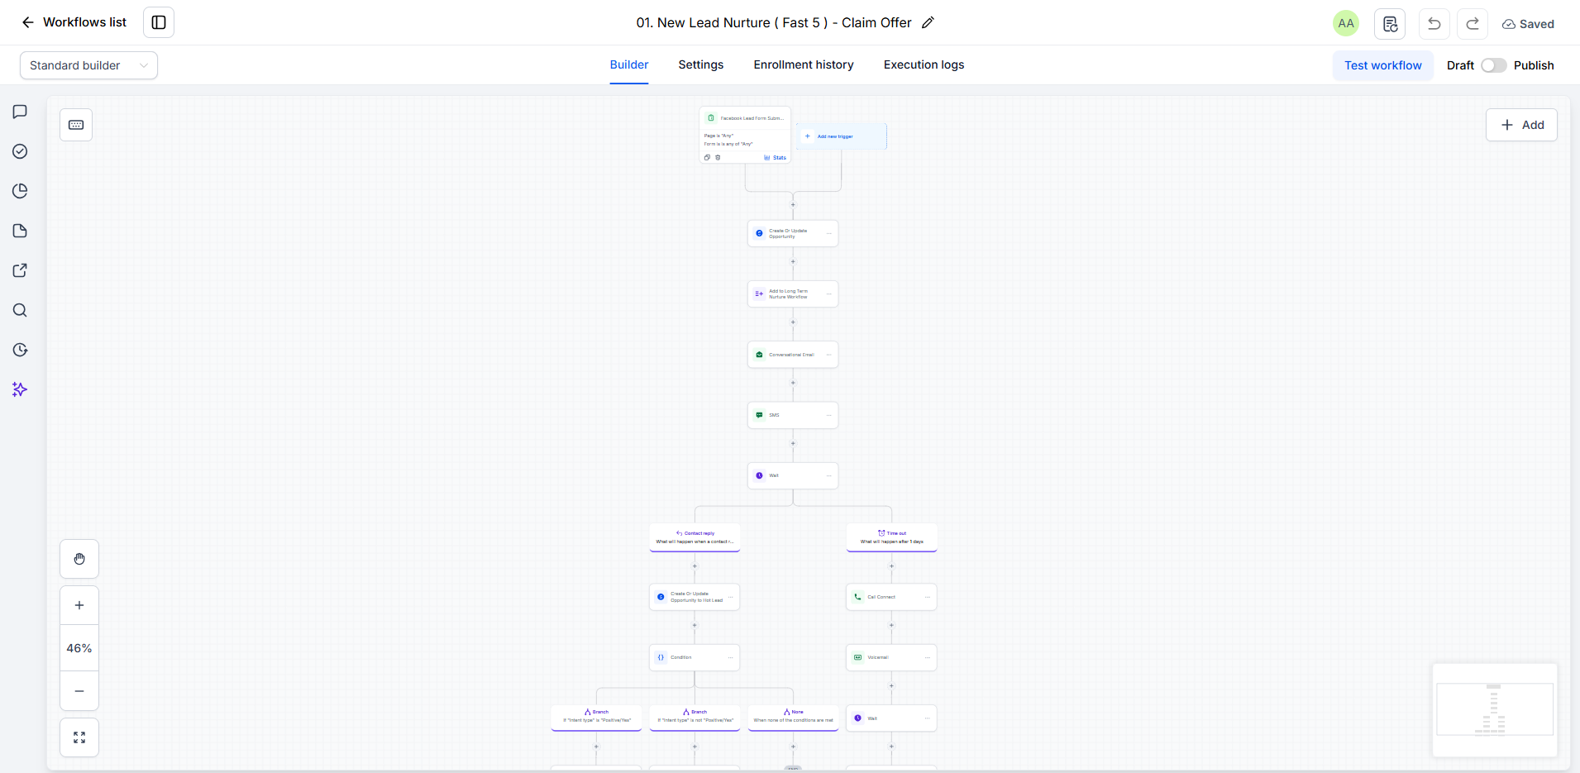Open options for Long Term Nurture action
The image size is (1580, 773).
(x=829, y=293)
